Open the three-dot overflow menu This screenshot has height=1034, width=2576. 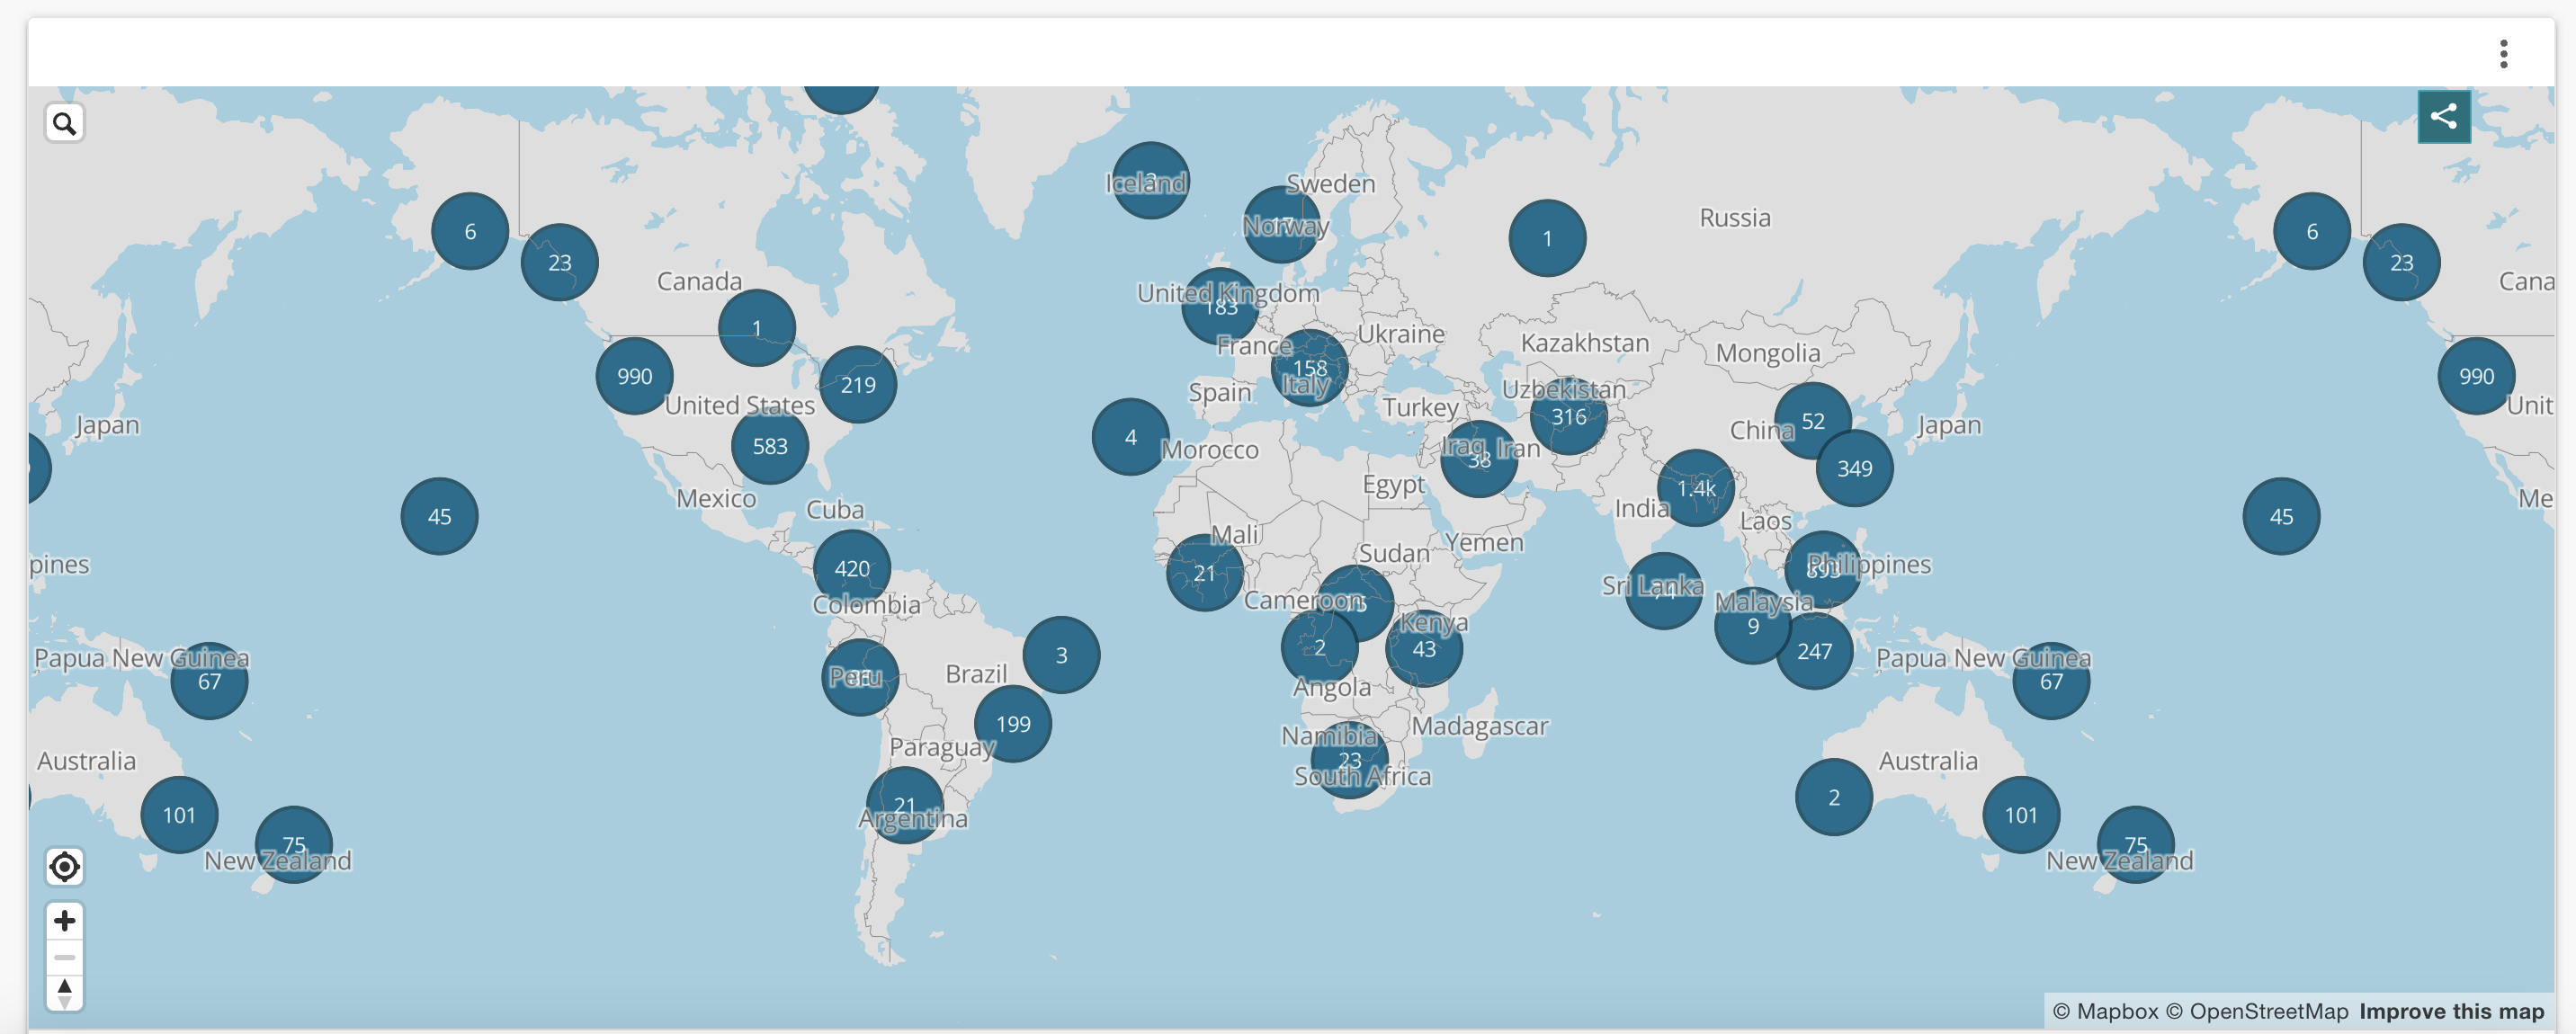pos(2504,55)
